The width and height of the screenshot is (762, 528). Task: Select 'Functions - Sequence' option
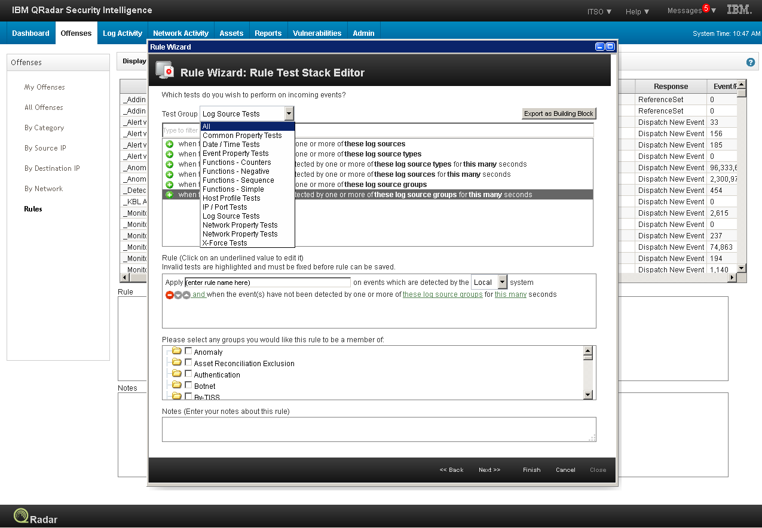(247, 180)
